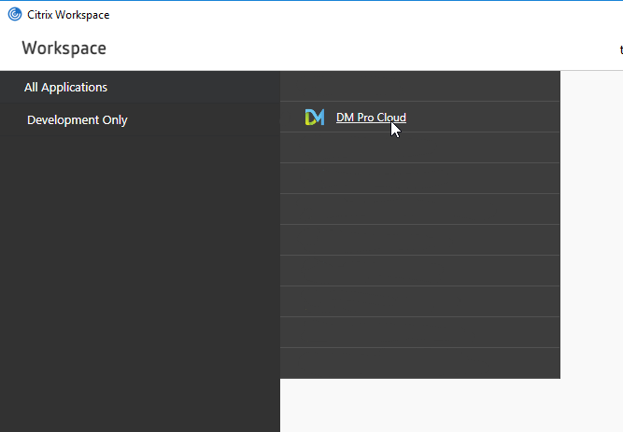
Task: Click the Citrix Workspace title text
Action: pos(68,15)
